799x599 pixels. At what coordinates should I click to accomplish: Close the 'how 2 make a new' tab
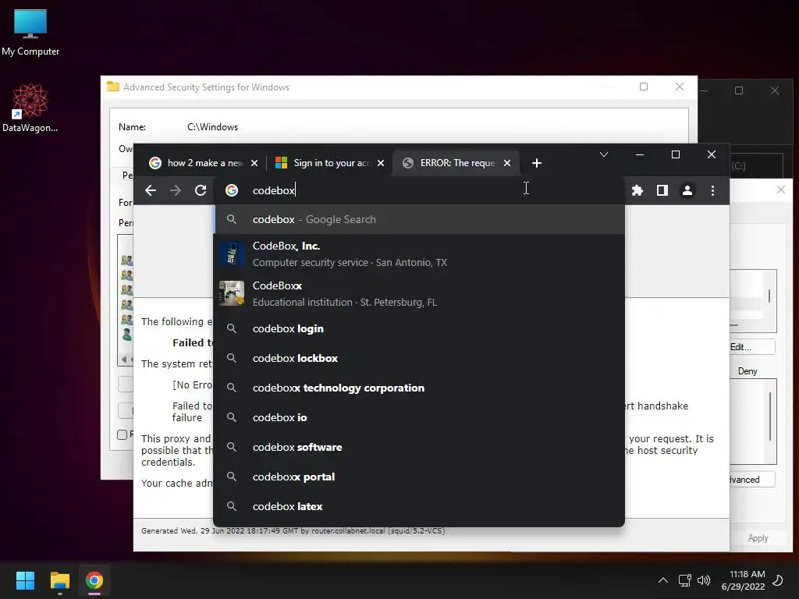coord(254,163)
